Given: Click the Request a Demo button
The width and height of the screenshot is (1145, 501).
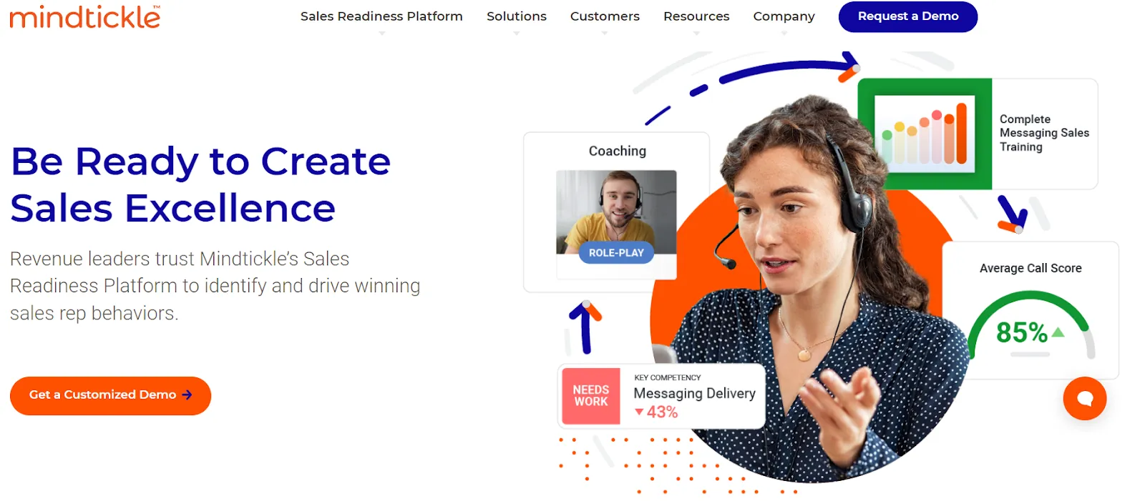Looking at the screenshot, I should [908, 16].
